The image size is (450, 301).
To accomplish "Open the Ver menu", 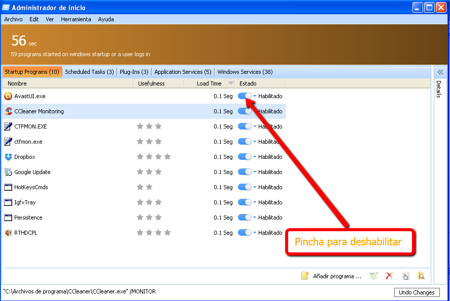I will (50, 19).
